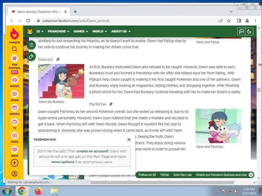Viewport: 262px width, 196px height.
Task: Click the more options link
Action: (x=63, y=162)
